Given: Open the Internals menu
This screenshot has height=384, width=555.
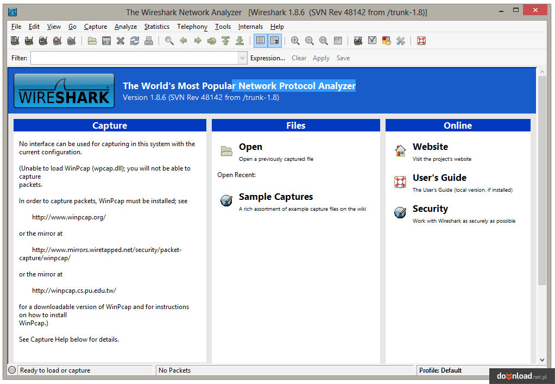Looking at the screenshot, I should tap(250, 27).
